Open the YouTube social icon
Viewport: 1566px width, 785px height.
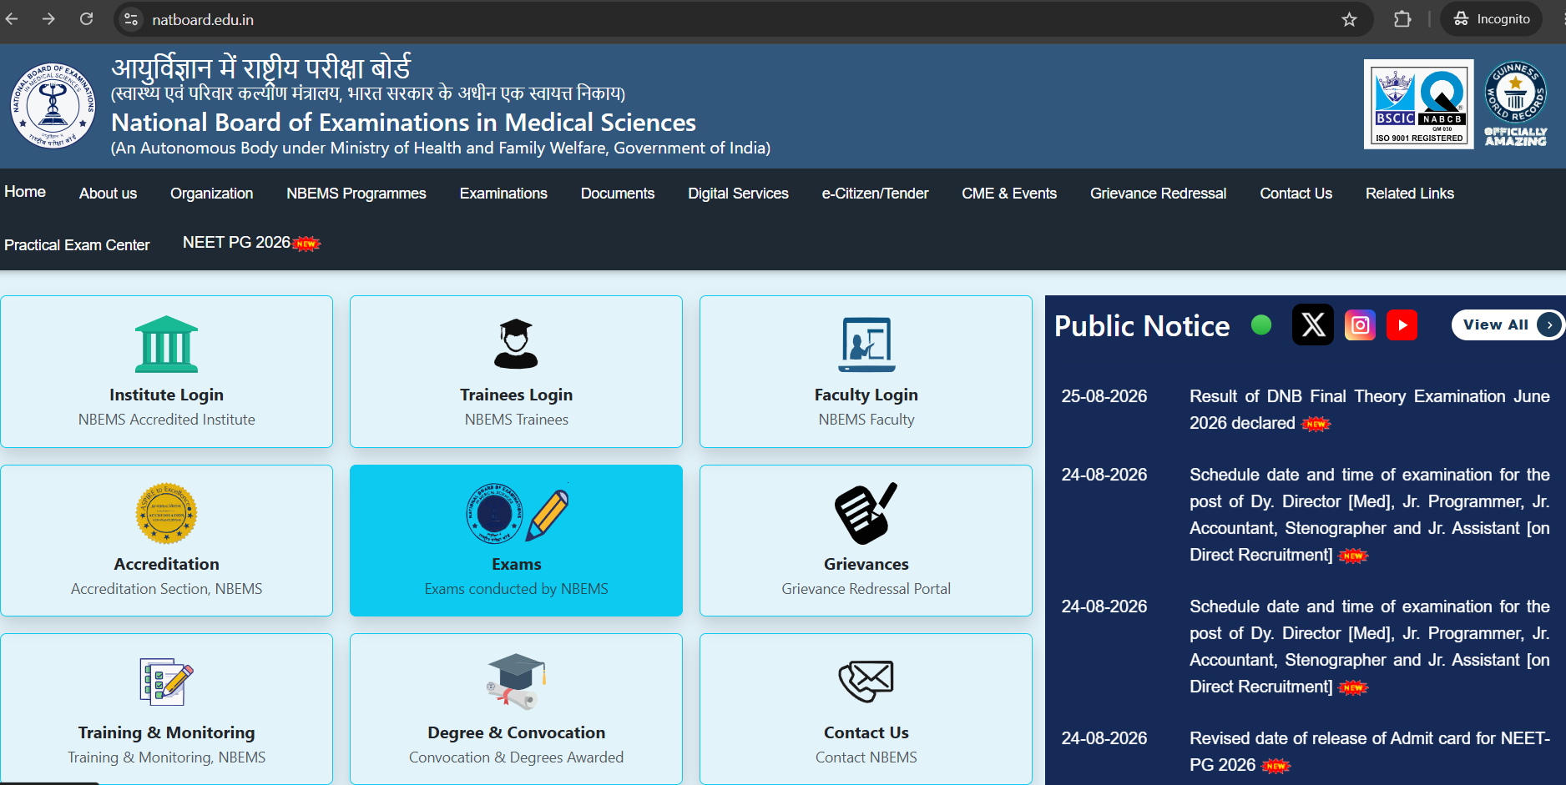[x=1402, y=325]
